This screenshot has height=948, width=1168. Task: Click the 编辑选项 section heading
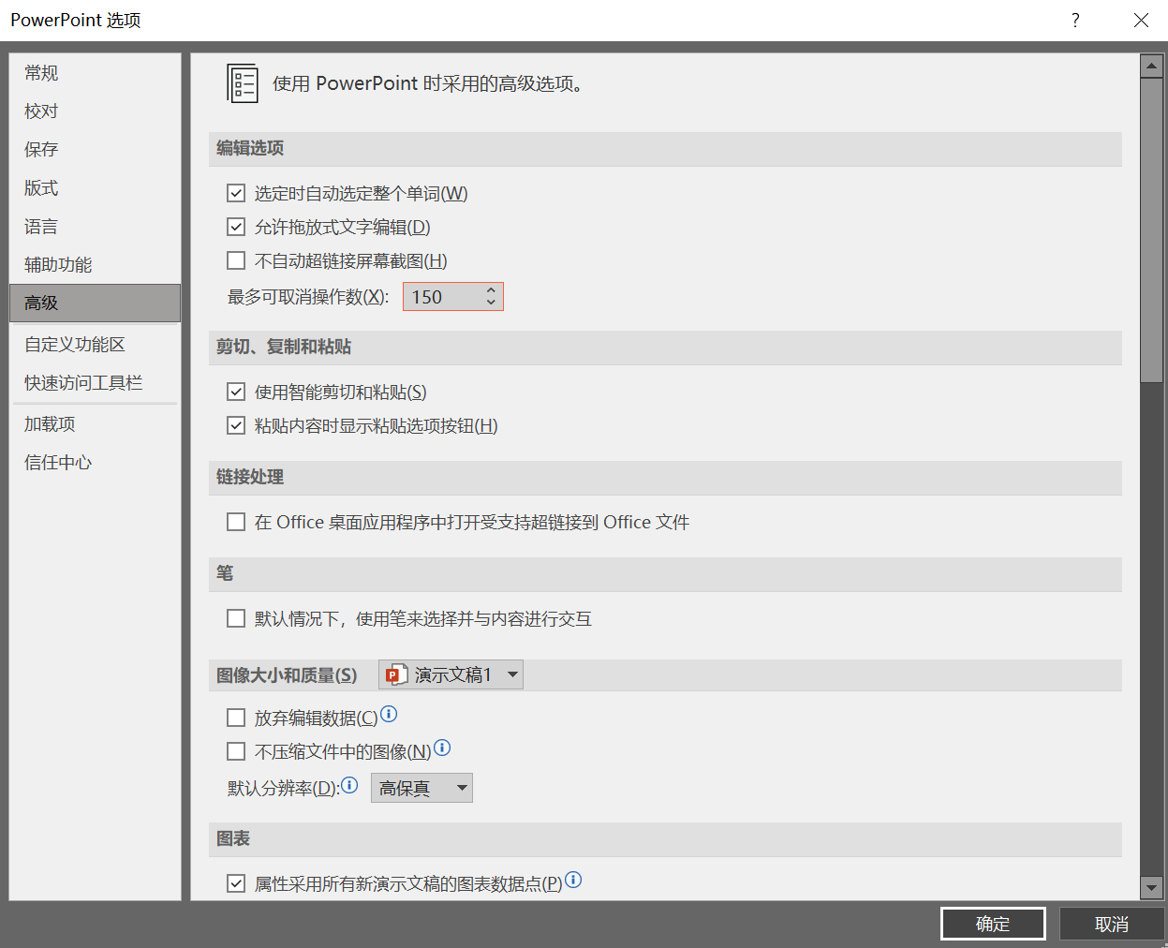click(250, 148)
